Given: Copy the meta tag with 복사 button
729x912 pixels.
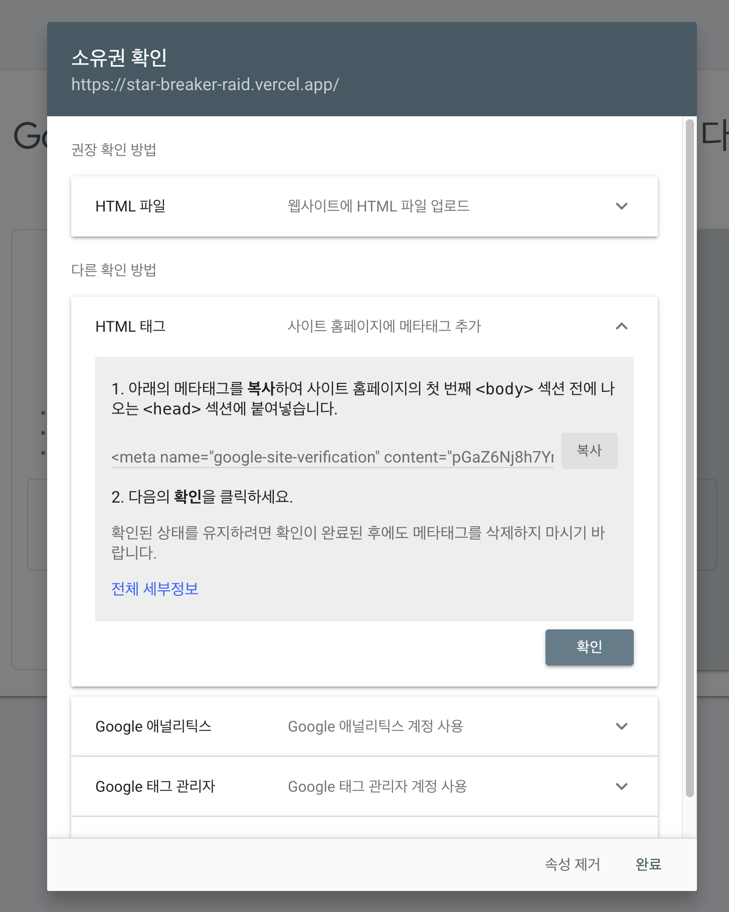Looking at the screenshot, I should [589, 451].
